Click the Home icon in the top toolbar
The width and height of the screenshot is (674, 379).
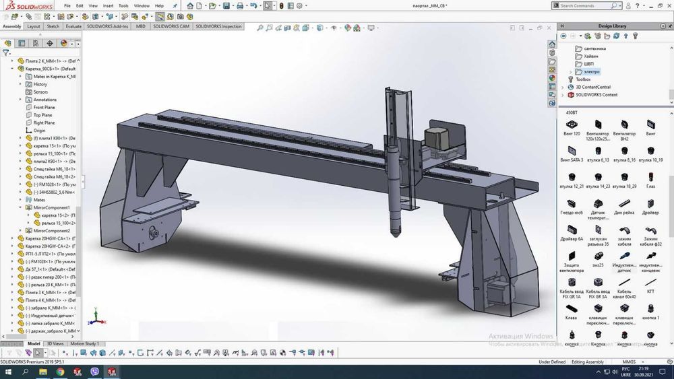click(190, 5)
